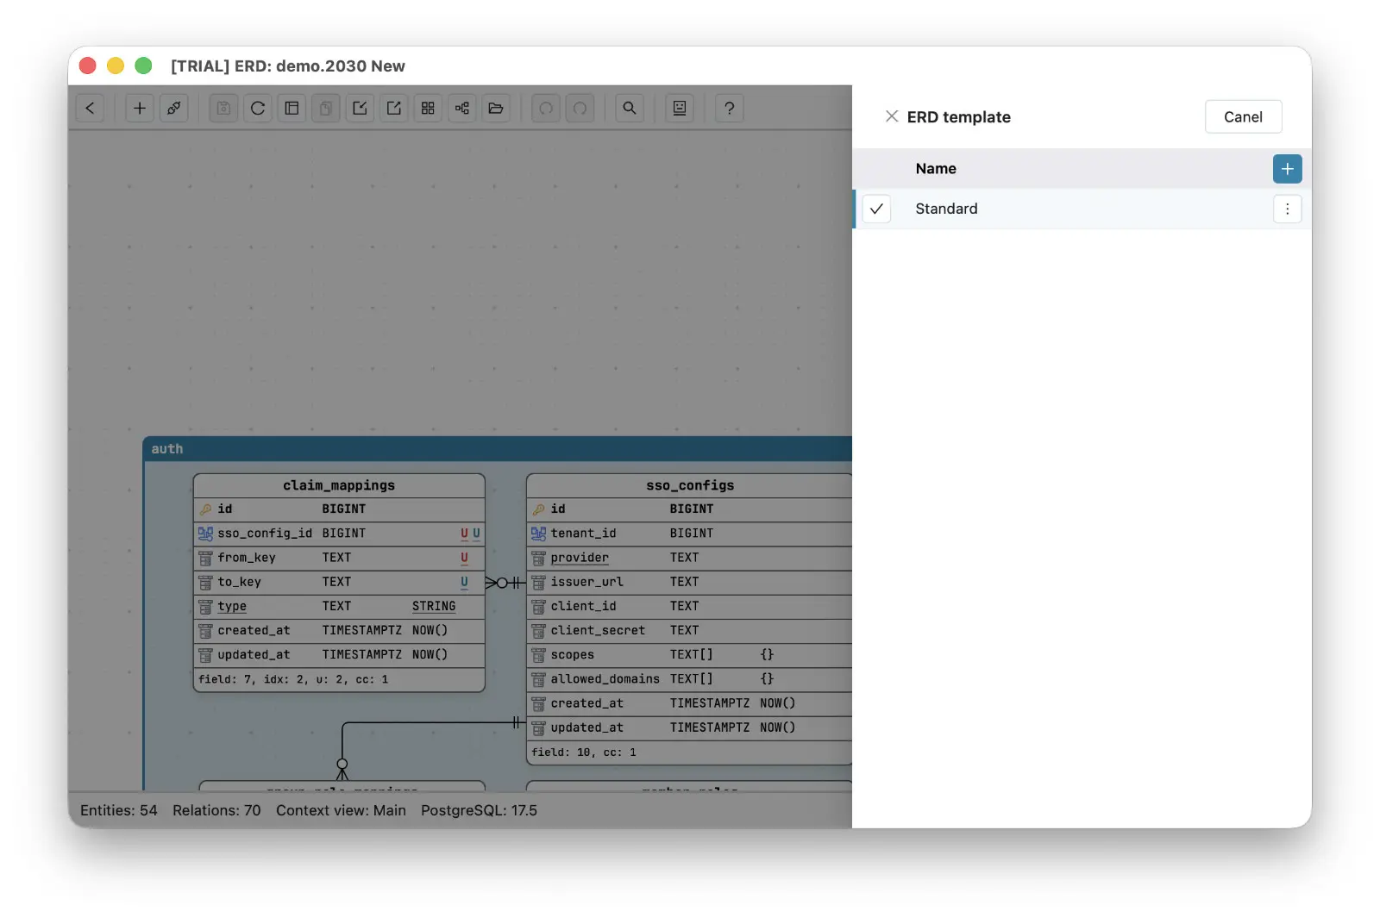Click the open folder icon
Image resolution: width=1380 pixels, height=918 pixels.
(496, 109)
